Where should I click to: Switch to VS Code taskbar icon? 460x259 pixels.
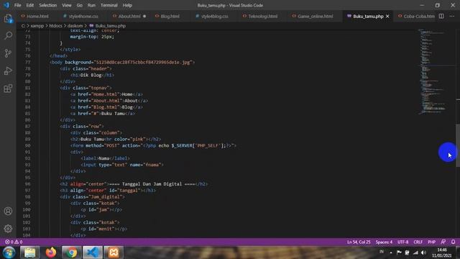pos(93,253)
